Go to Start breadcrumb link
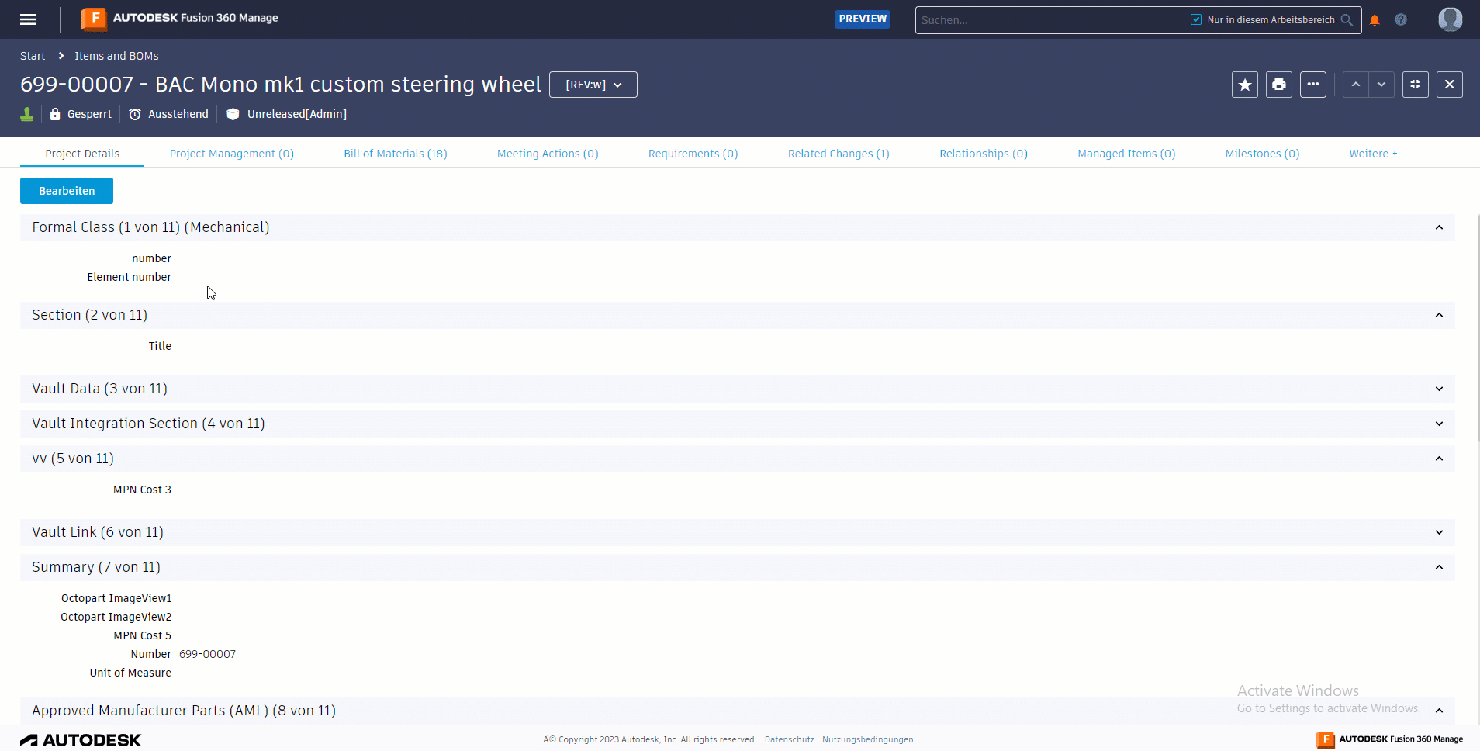Image resolution: width=1480 pixels, height=751 pixels. click(x=33, y=56)
